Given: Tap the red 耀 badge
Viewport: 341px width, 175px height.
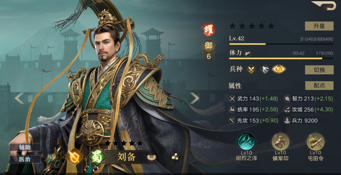Looking at the screenshot, I should [x=208, y=29].
